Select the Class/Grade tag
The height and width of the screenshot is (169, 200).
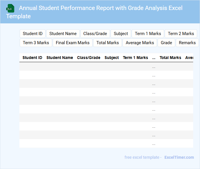95,34
